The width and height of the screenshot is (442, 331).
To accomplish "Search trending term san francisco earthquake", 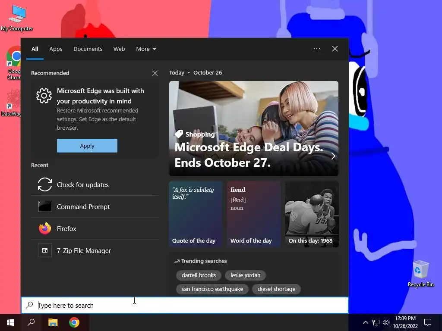I will tap(212, 289).
